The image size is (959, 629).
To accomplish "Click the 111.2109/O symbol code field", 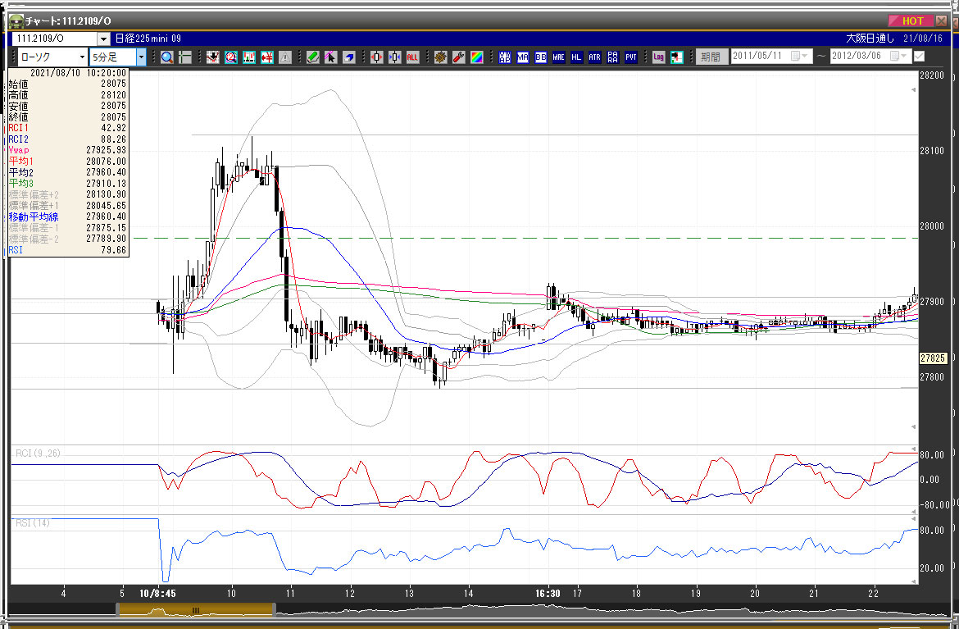I will pos(55,39).
